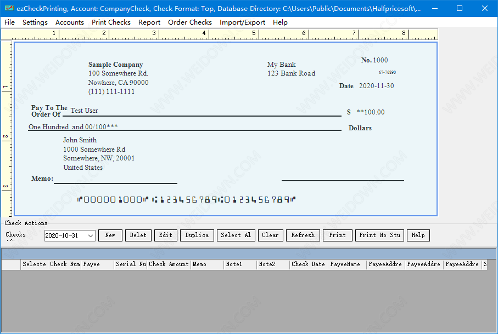The height and width of the screenshot is (334, 498).
Task: Click the ezCheckPrinting app icon in title bar
Action: click(9, 8)
